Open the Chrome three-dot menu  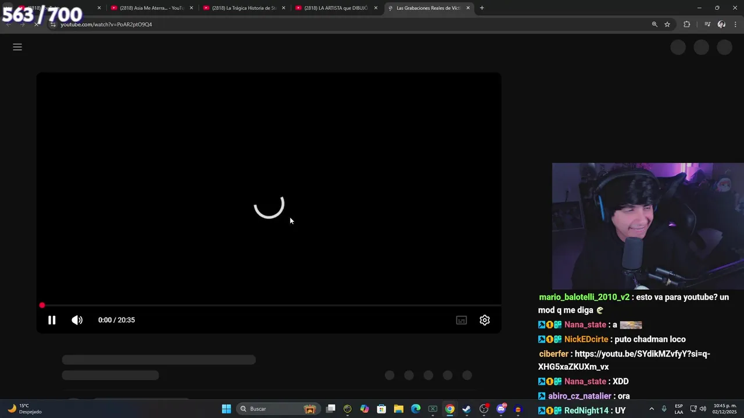(736, 24)
